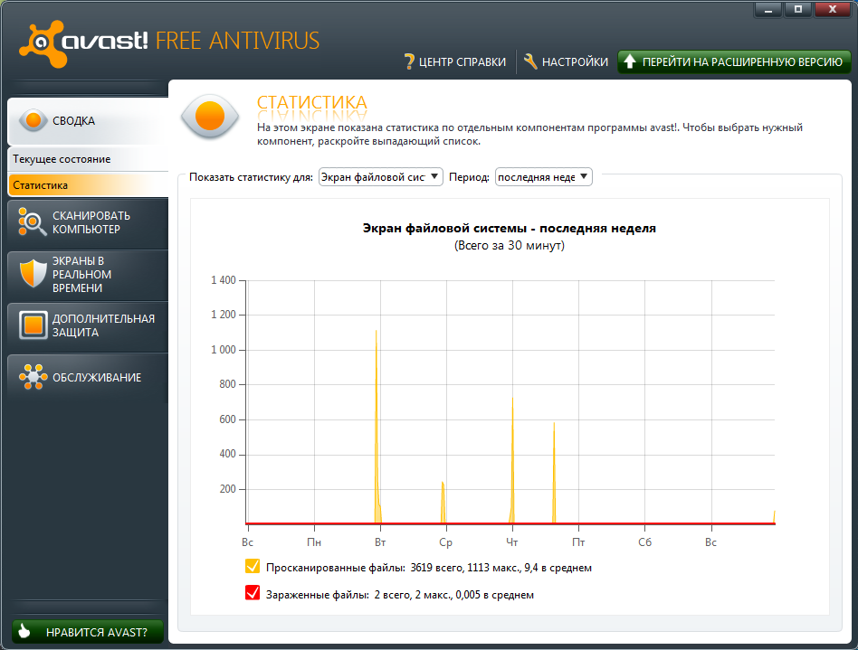This screenshot has width=858, height=650.
Task: Click the orange eye icon beside Сводка
Action: click(x=33, y=120)
